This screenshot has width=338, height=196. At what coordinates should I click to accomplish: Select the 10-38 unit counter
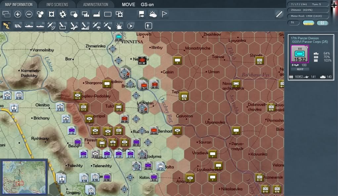click(x=124, y=119)
